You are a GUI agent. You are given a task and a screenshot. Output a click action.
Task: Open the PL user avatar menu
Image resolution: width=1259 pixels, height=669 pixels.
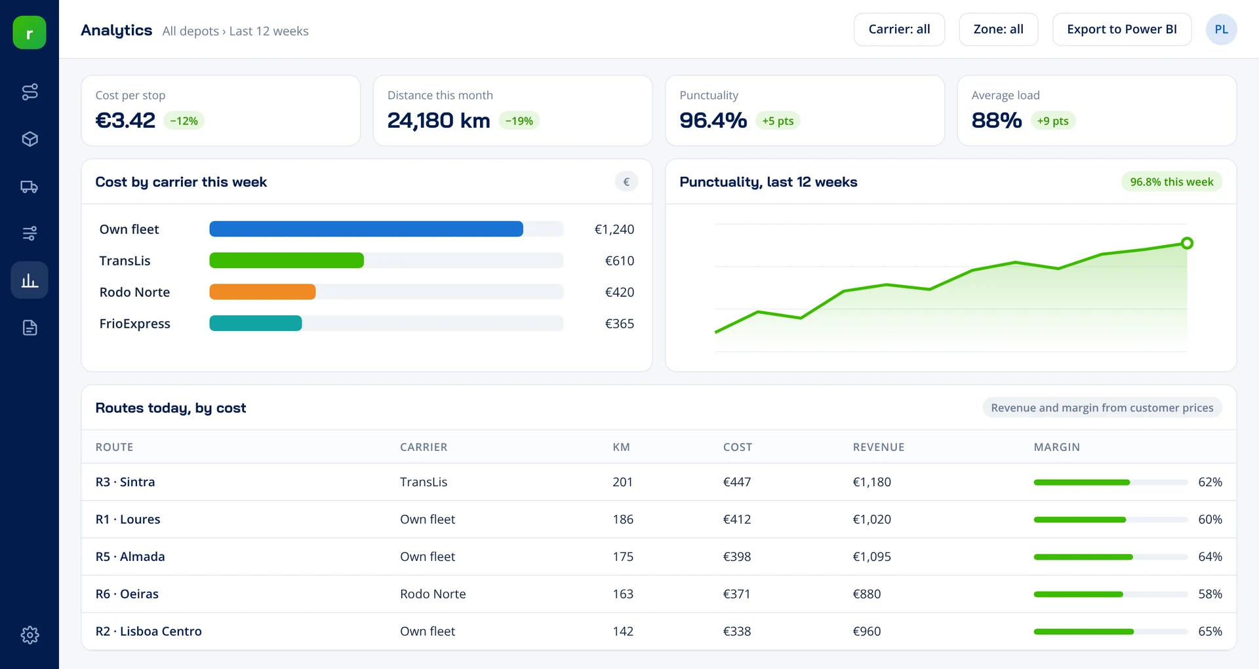(1221, 29)
